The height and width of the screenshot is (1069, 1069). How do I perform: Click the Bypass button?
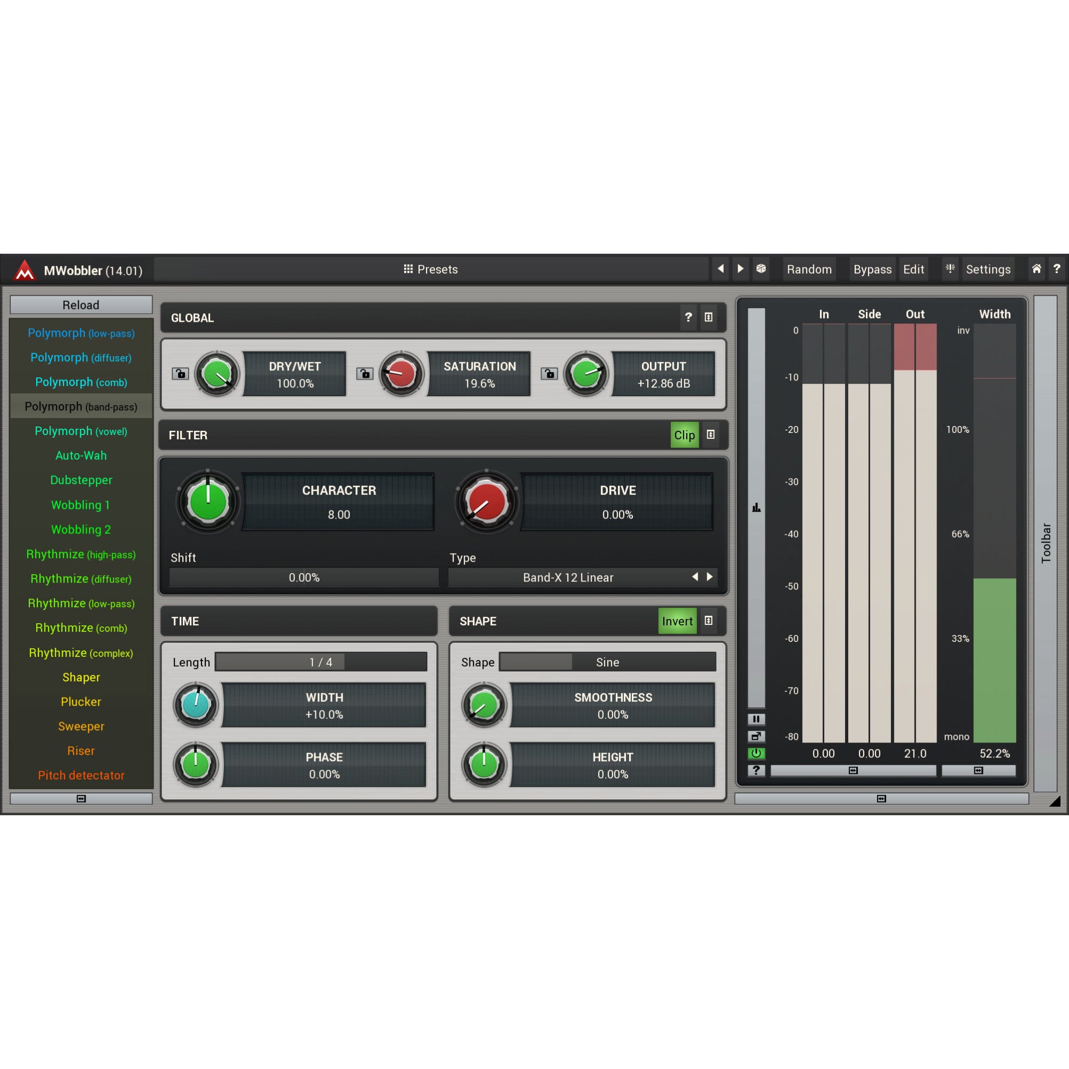[872, 269]
